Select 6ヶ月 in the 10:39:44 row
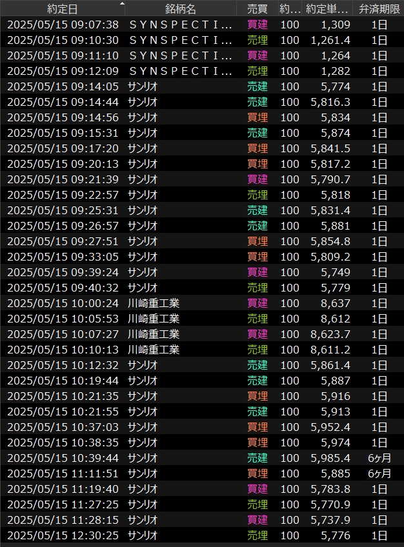 click(379, 458)
